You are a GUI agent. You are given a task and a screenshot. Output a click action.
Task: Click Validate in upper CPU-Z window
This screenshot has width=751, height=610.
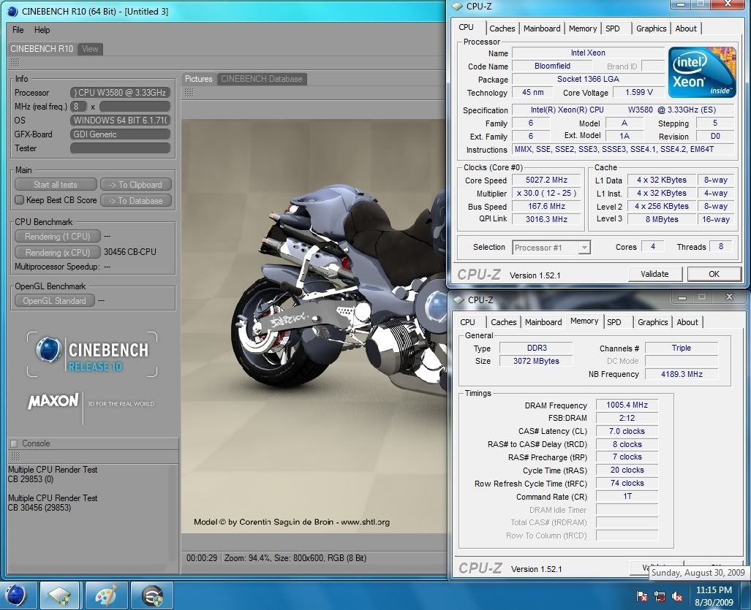click(x=654, y=274)
